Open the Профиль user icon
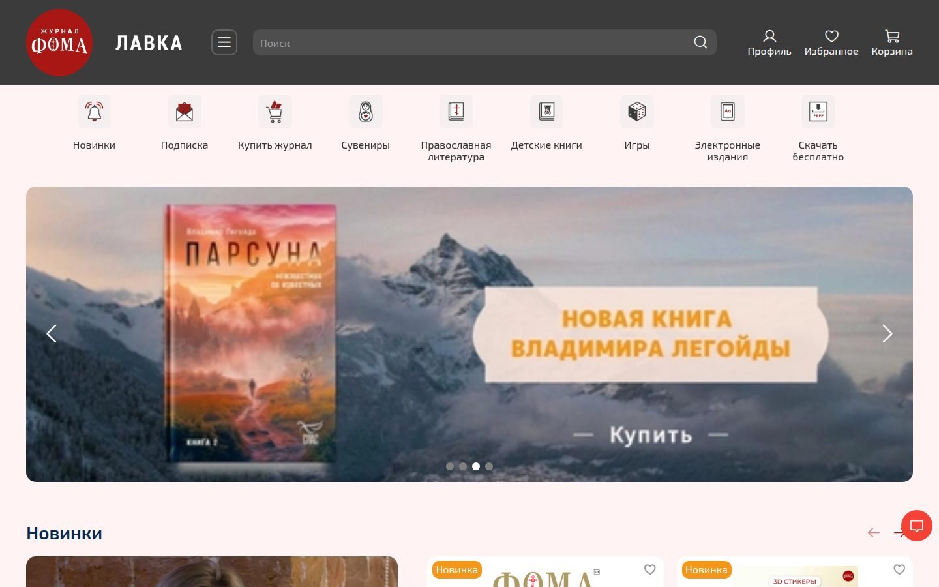The image size is (939, 587). pyautogui.click(x=769, y=36)
